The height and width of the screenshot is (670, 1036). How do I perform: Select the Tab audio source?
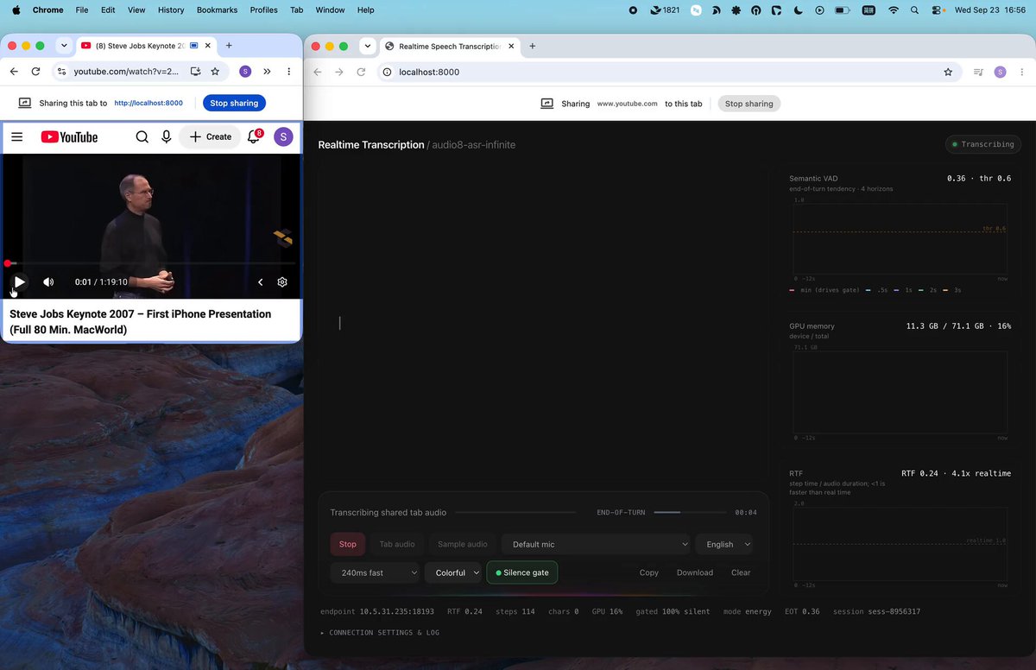397,544
